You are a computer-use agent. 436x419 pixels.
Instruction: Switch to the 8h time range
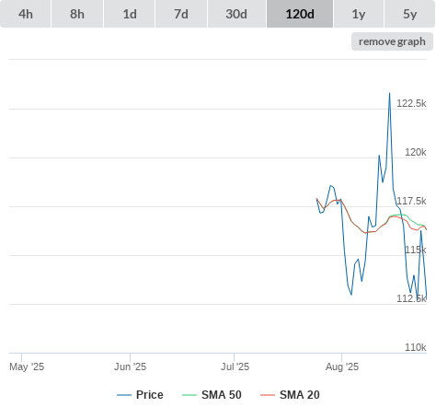click(77, 14)
